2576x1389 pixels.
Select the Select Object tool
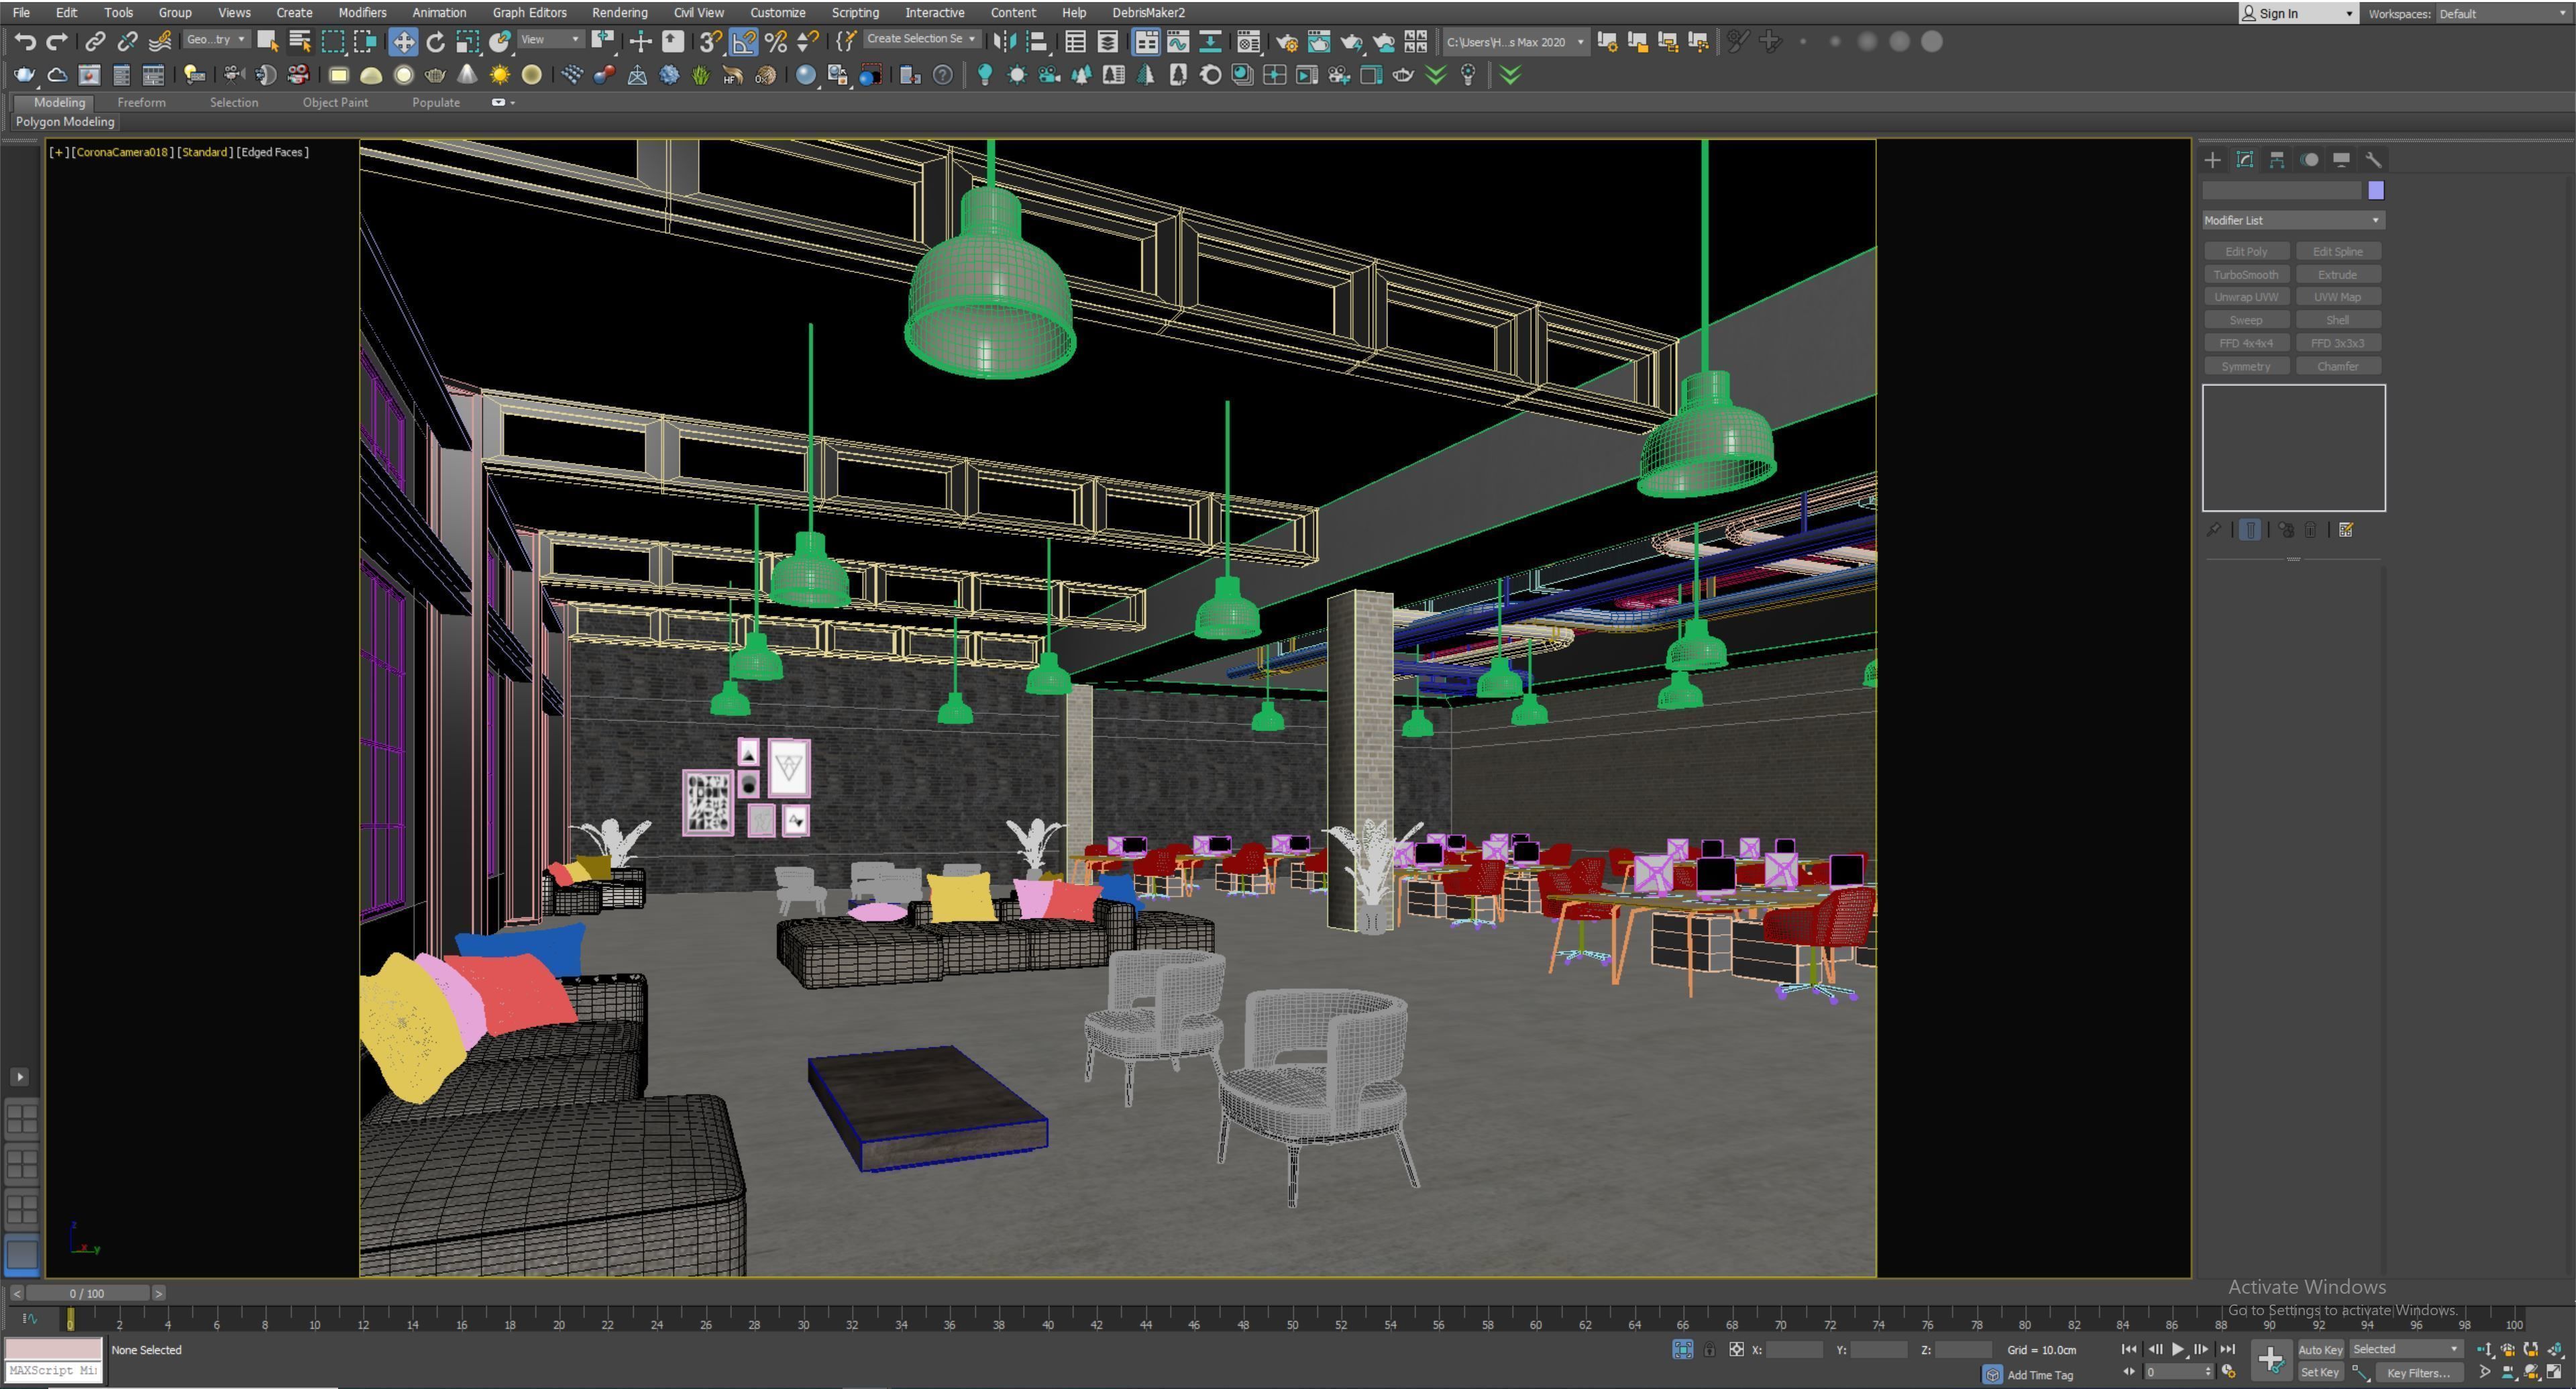click(267, 41)
